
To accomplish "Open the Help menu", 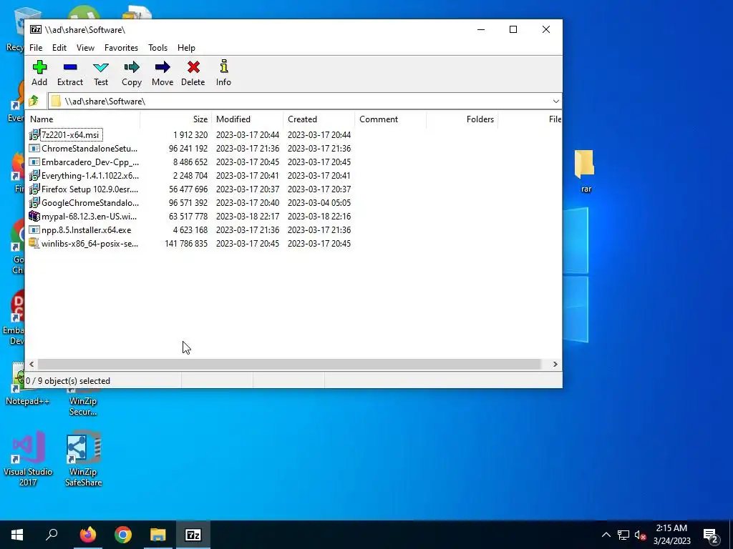I will (186, 48).
